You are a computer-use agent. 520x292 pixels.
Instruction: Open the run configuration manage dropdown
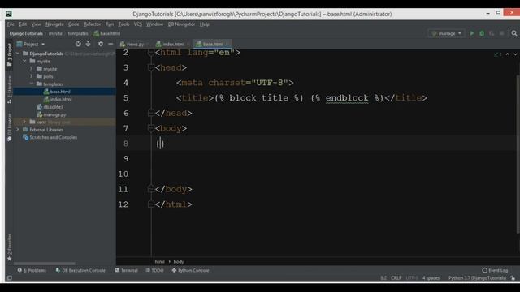coord(446,33)
